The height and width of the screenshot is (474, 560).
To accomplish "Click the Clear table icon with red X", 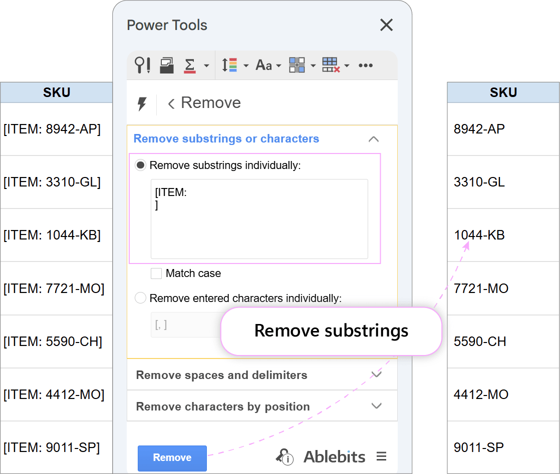I will click(x=331, y=65).
